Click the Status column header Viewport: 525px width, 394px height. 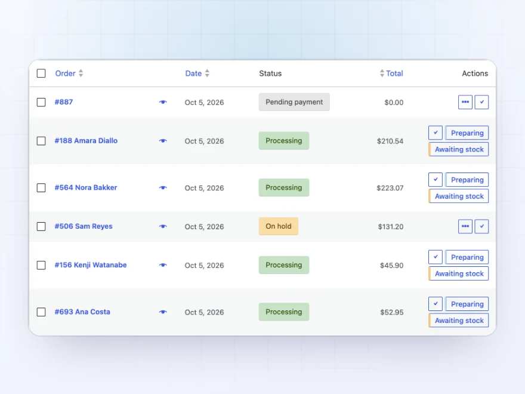click(270, 73)
